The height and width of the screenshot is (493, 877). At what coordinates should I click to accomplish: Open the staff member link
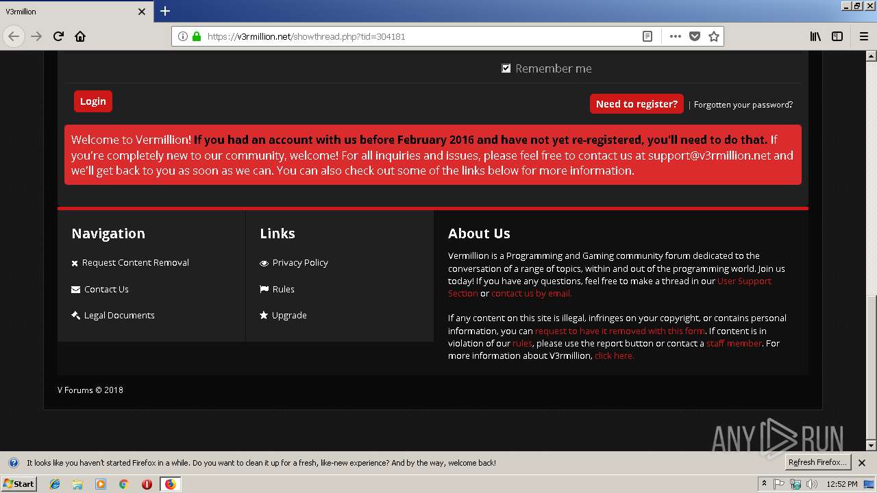click(x=734, y=343)
